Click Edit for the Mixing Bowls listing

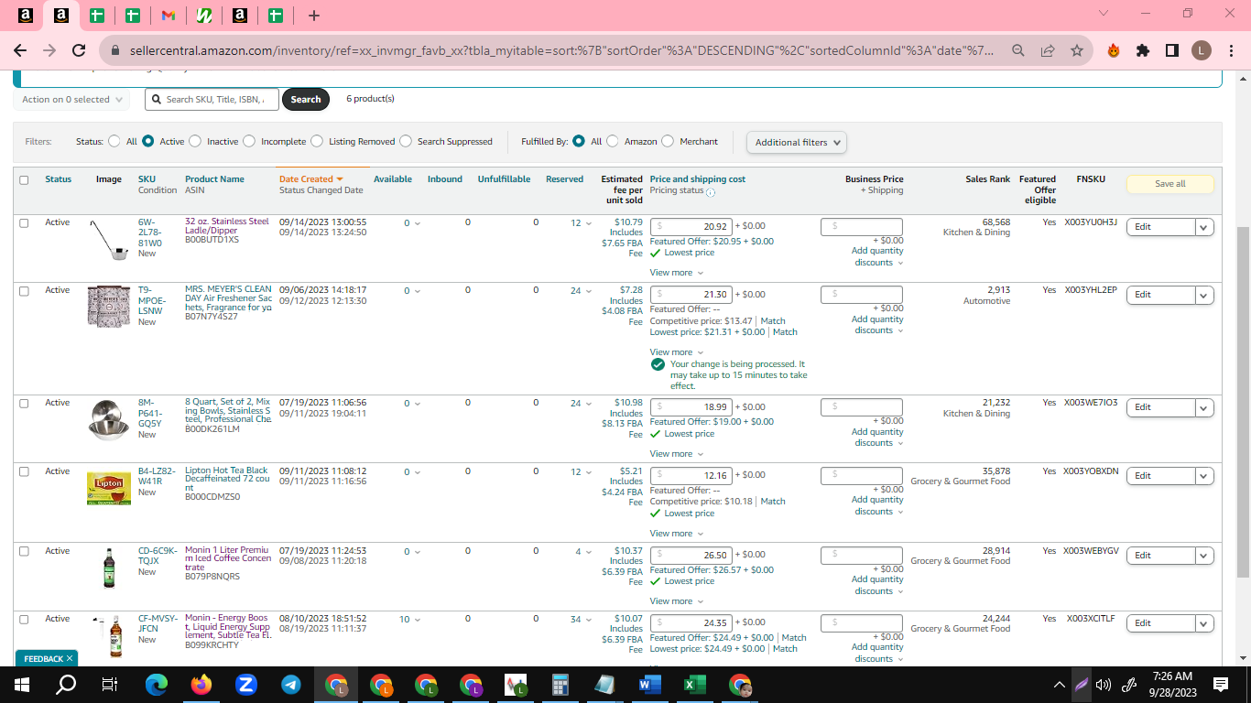[1160, 407]
